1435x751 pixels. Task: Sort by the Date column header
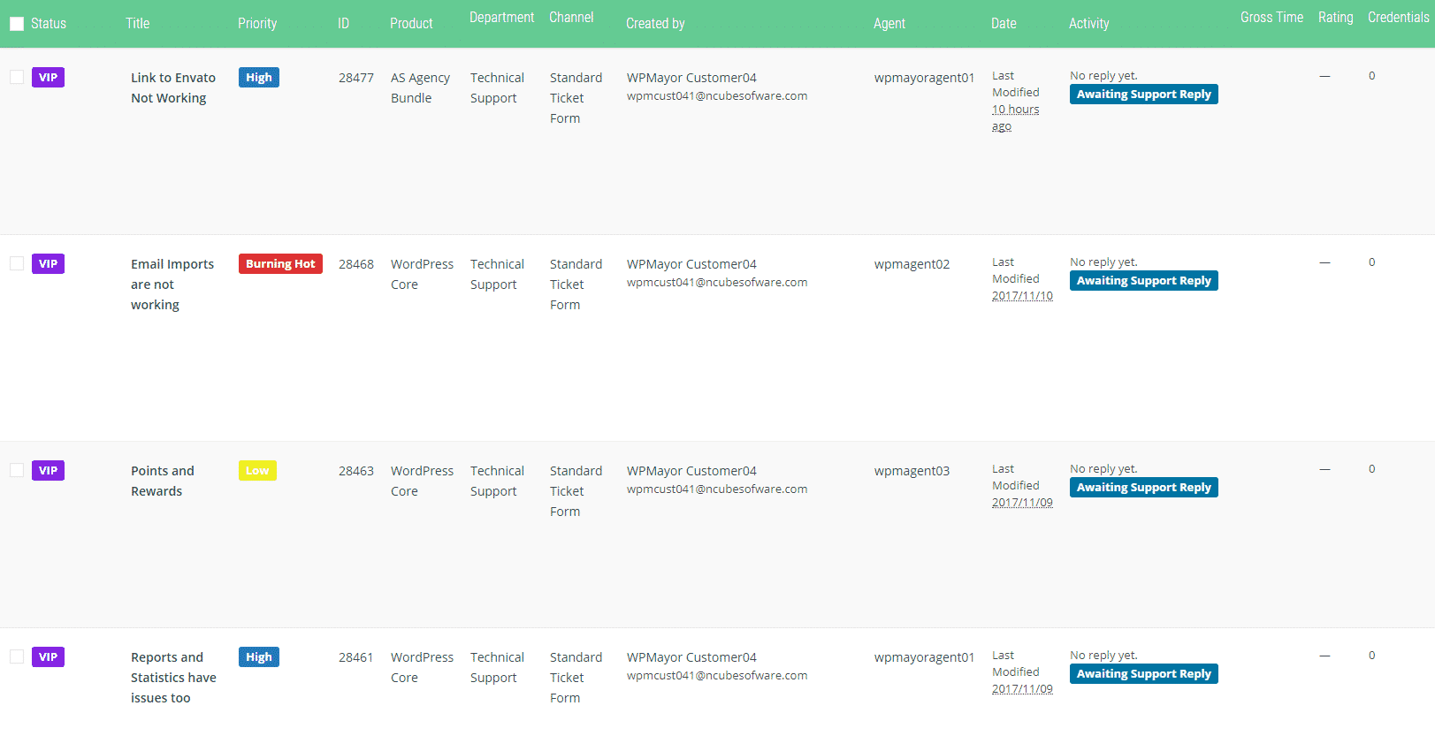click(x=1004, y=24)
